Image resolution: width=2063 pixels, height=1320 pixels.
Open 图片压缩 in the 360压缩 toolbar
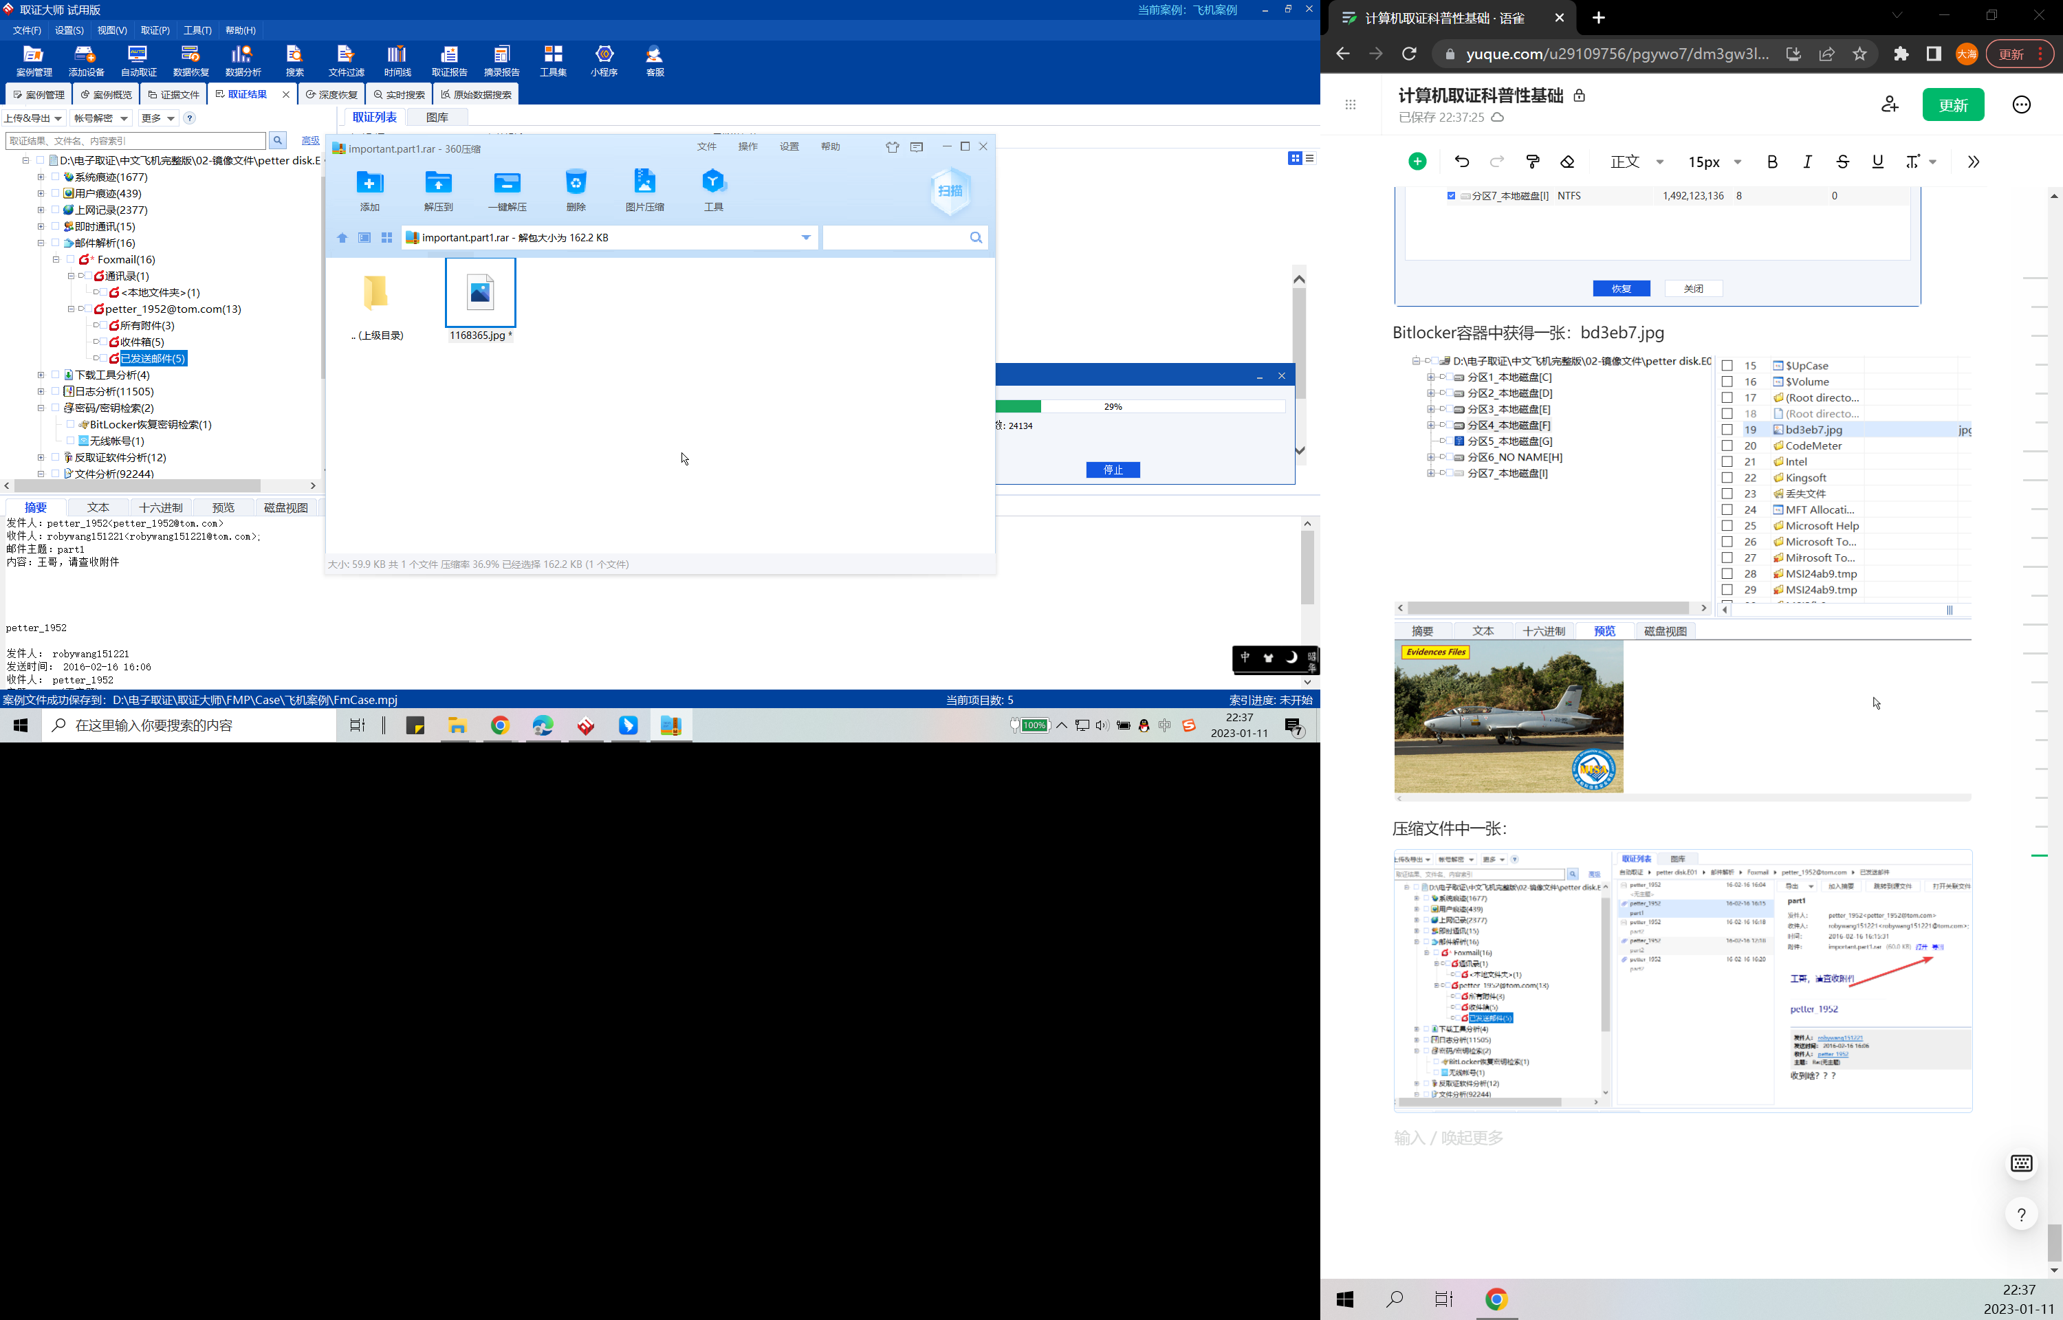pyautogui.click(x=644, y=190)
